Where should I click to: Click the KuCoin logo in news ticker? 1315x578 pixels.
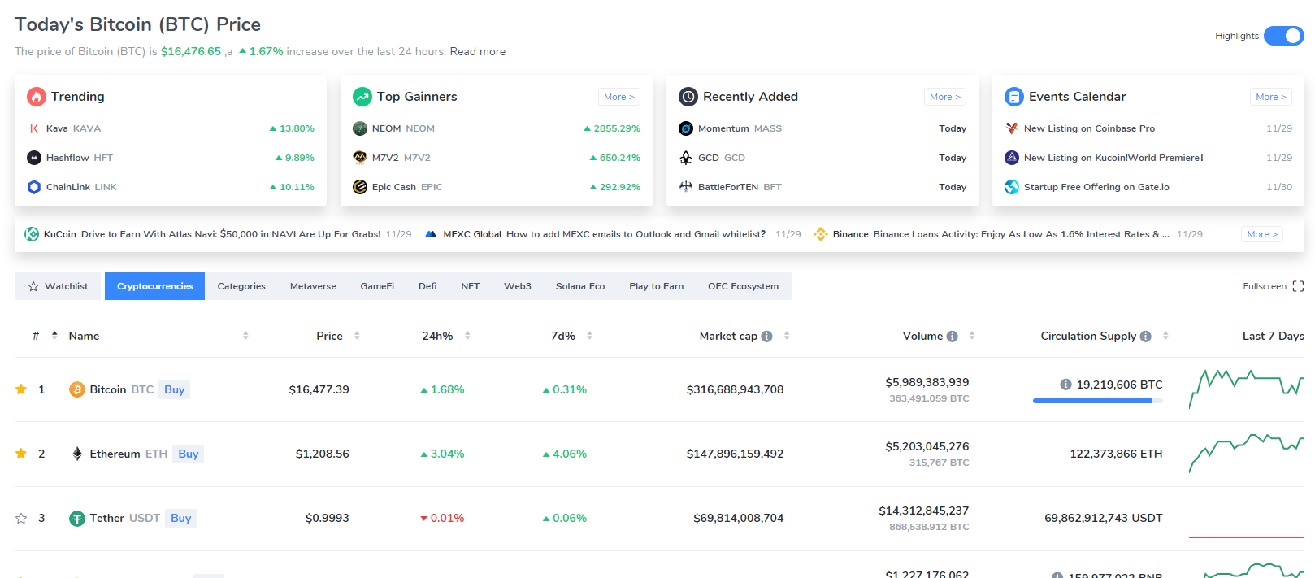tap(32, 234)
